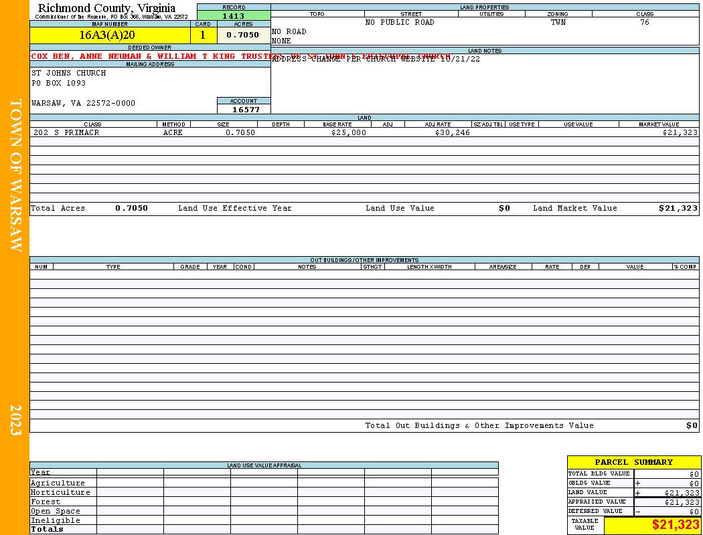Select LENGTH X WIDTH column header
This screenshot has height=535, width=703.
point(429,267)
